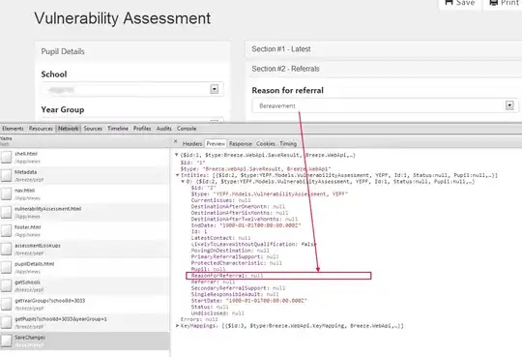The image size is (522, 357).
Task: Open the Reason for referral dropdown
Action: click(385, 105)
